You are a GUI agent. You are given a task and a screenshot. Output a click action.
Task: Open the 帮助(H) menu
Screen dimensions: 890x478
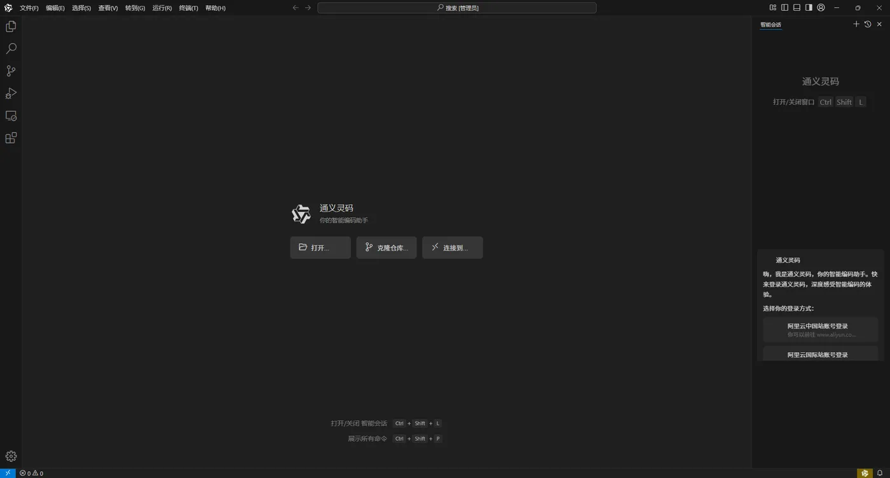coord(216,8)
